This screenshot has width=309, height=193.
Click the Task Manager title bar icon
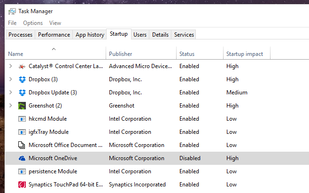[x=12, y=11]
